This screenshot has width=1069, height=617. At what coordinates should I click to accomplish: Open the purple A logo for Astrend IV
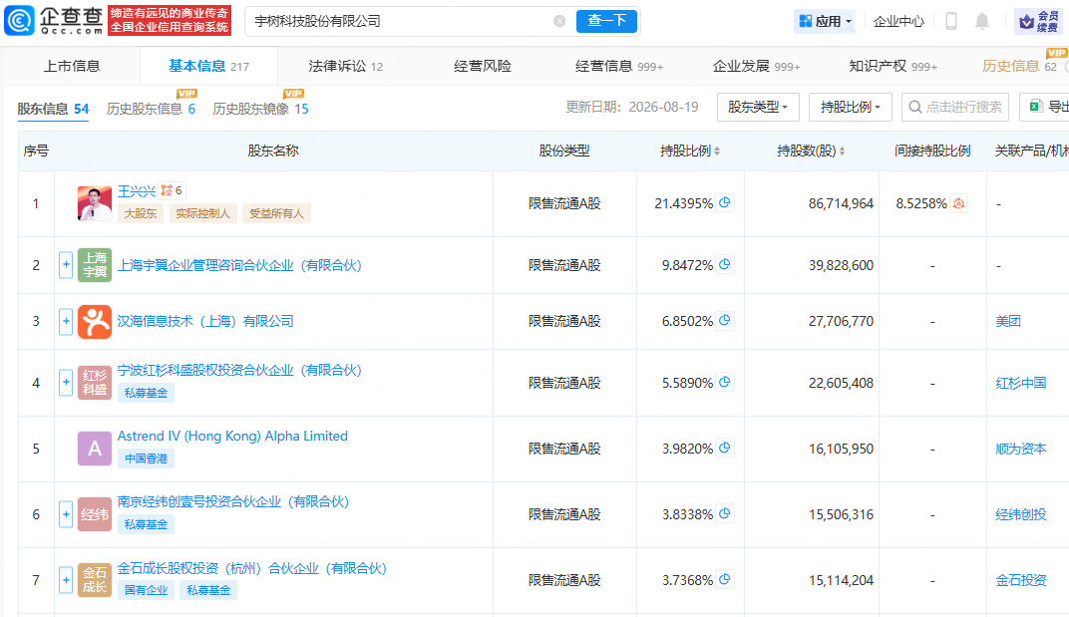click(x=95, y=449)
